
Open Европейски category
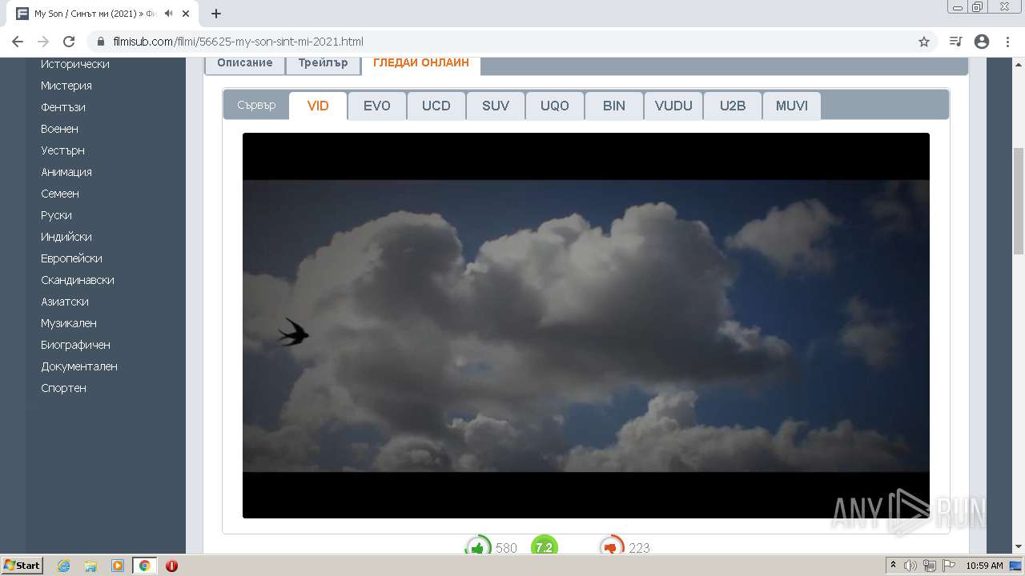(x=71, y=258)
